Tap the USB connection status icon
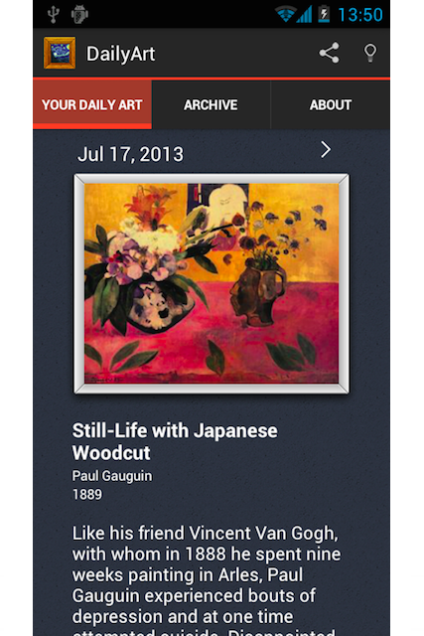 pos(53,15)
